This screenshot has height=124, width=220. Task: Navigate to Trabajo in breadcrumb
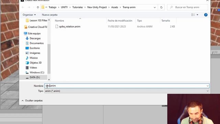tap(53, 7)
